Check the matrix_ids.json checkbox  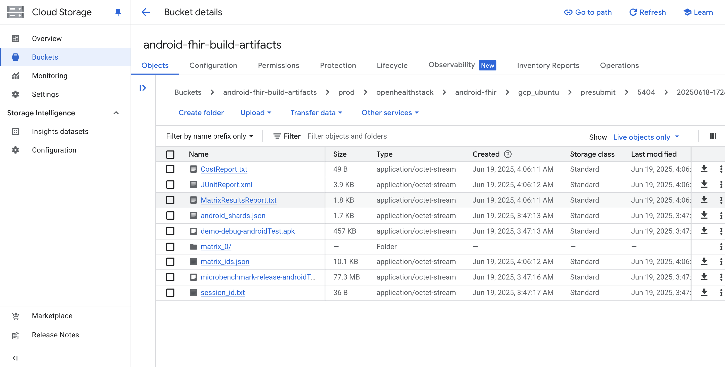coord(170,262)
